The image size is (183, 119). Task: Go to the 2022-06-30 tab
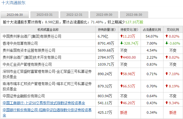(x=134, y=15)
